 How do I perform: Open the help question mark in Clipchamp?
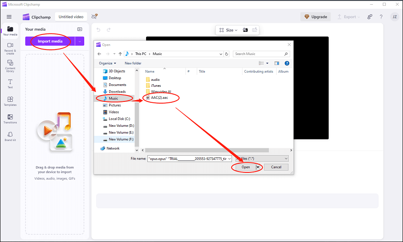tap(381, 17)
